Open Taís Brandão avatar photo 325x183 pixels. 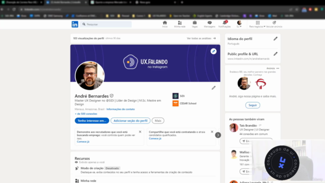(x=234, y=128)
